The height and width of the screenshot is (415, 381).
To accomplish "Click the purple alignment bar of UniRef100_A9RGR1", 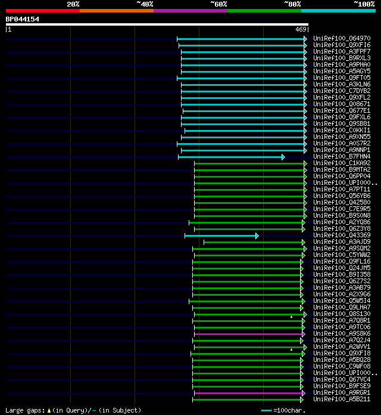I will click(249, 394).
